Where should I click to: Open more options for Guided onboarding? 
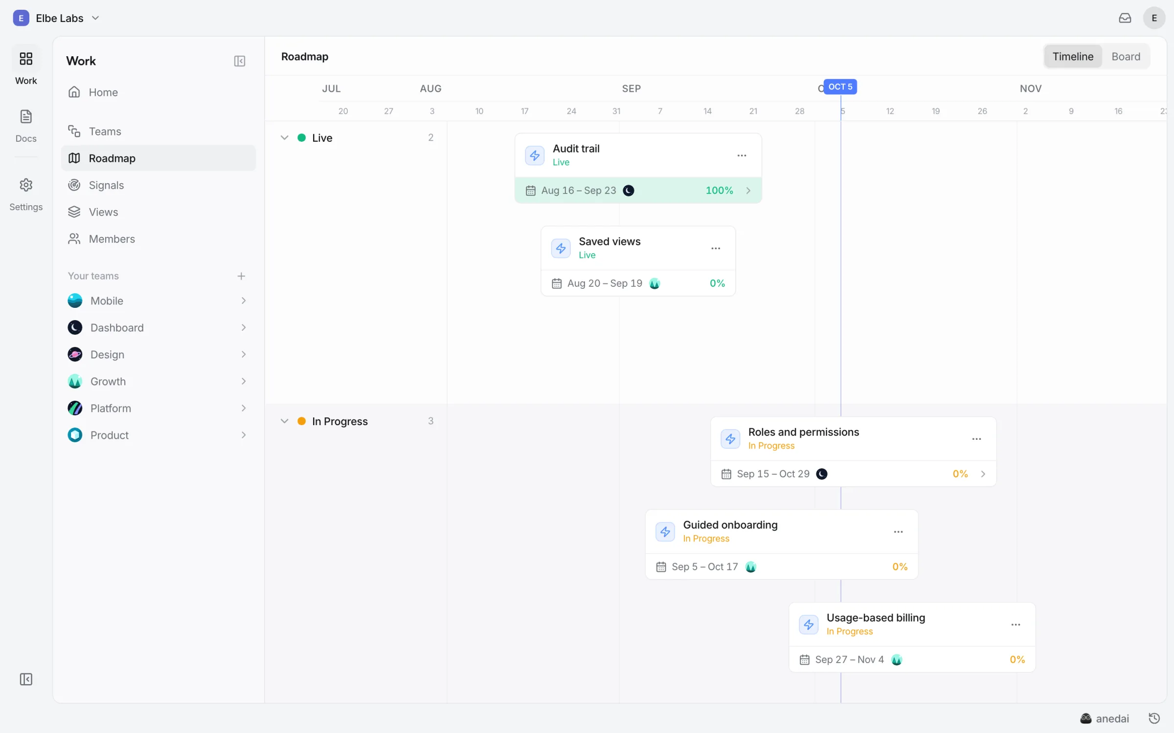pyautogui.click(x=898, y=532)
